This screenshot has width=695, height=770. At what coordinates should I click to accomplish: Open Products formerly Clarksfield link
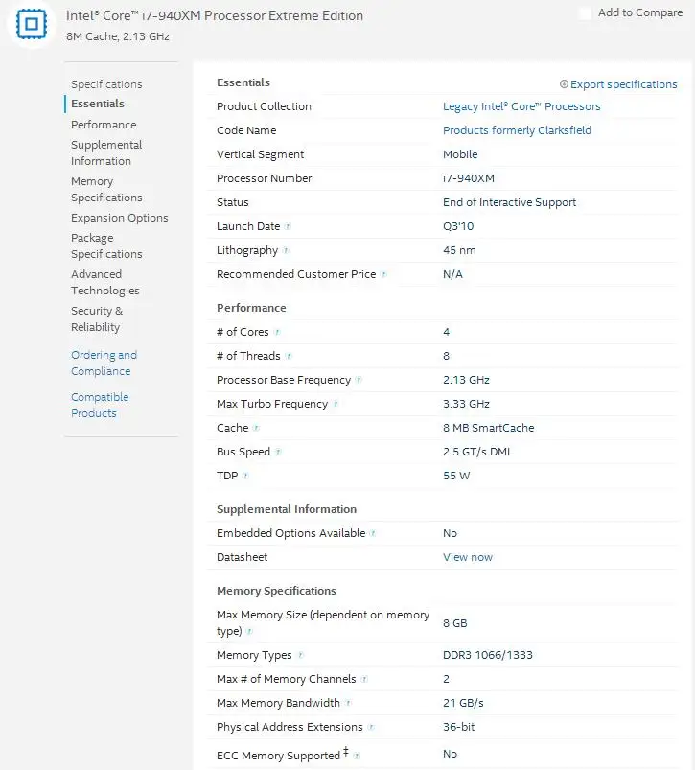[x=517, y=130]
